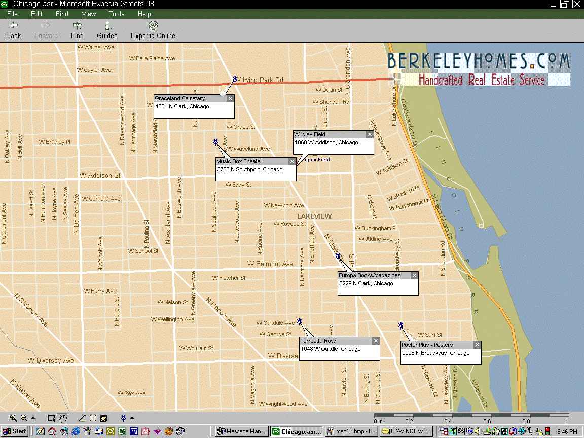Click the Zoom In magnifier tool
The image size is (584, 438).
pyautogui.click(x=13, y=418)
